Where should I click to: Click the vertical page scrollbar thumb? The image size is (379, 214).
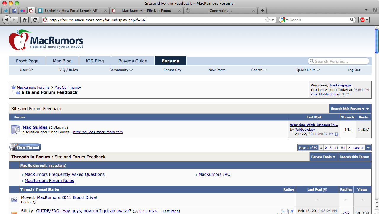pos(377,41)
